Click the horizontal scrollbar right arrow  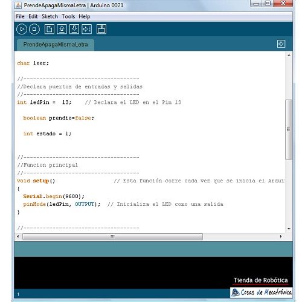point(281,236)
